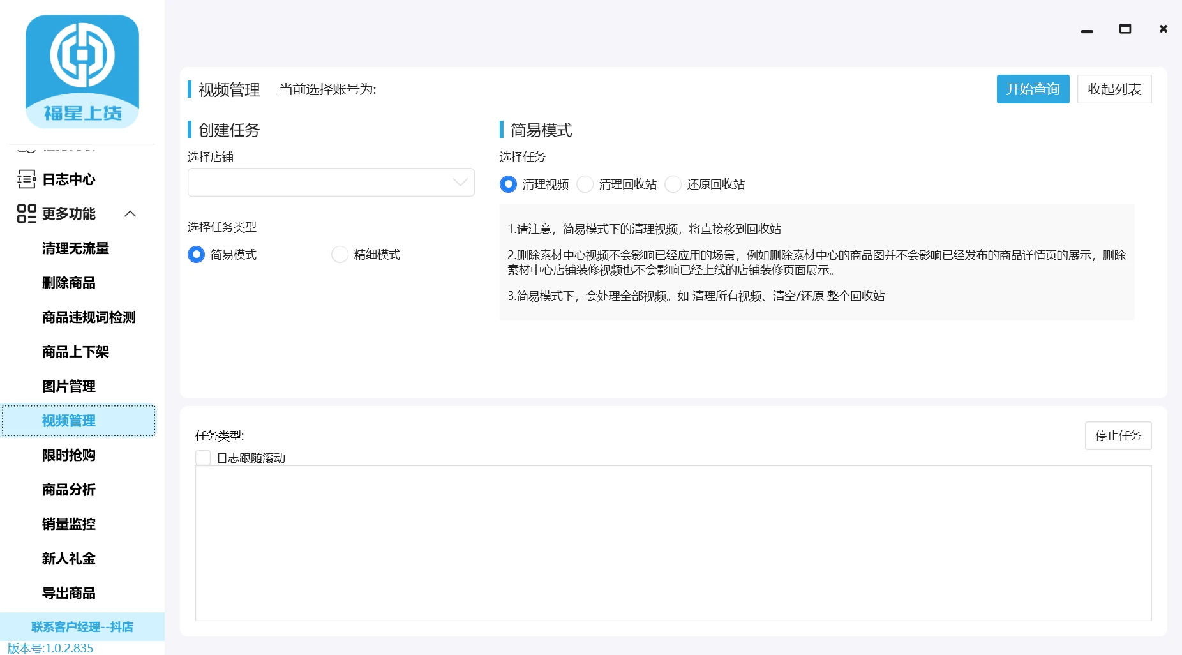Maximize the application window
Screen dimensions: 1182x655
pyautogui.click(x=1125, y=29)
